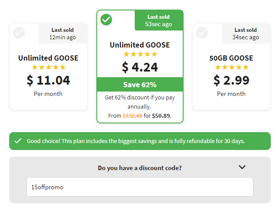This screenshot has width=276, height=208.
Task: Click the five stars under $11.04 plan
Action: [x=48, y=67]
